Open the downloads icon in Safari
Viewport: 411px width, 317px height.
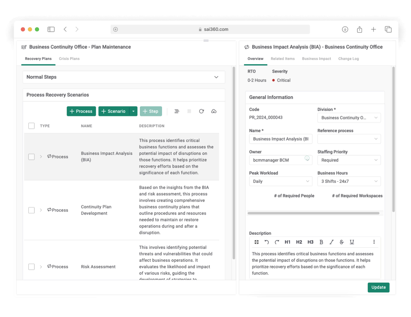point(345,29)
